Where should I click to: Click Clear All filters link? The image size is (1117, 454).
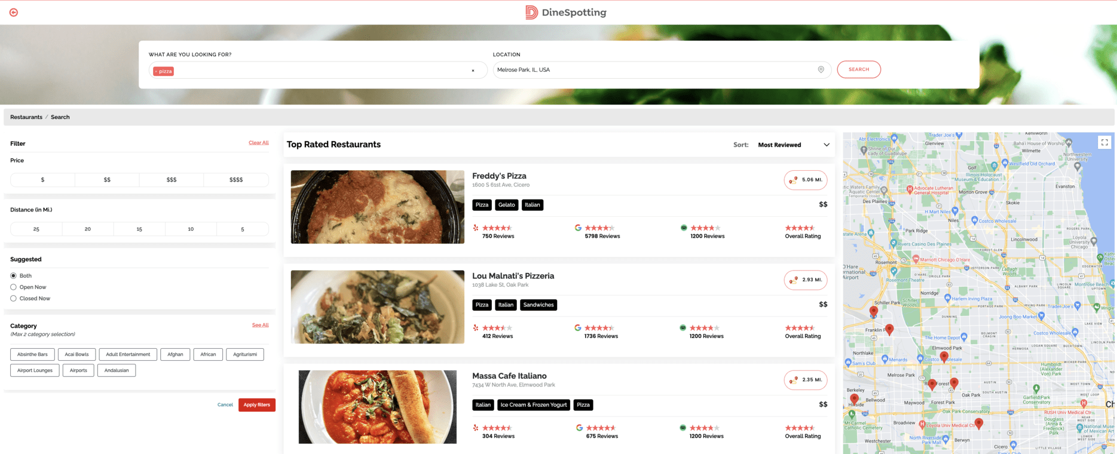[x=259, y=143]
